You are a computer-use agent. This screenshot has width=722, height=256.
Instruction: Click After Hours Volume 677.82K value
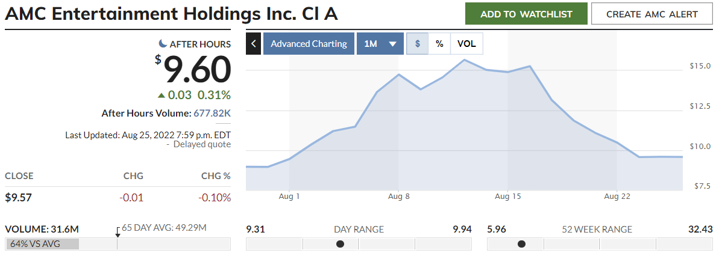coord(212,113)
